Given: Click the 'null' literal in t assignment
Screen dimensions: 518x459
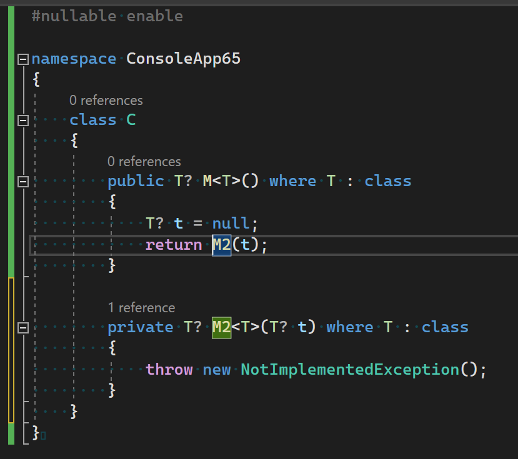Looking at the screenshot, I should [x=231, y=223].
